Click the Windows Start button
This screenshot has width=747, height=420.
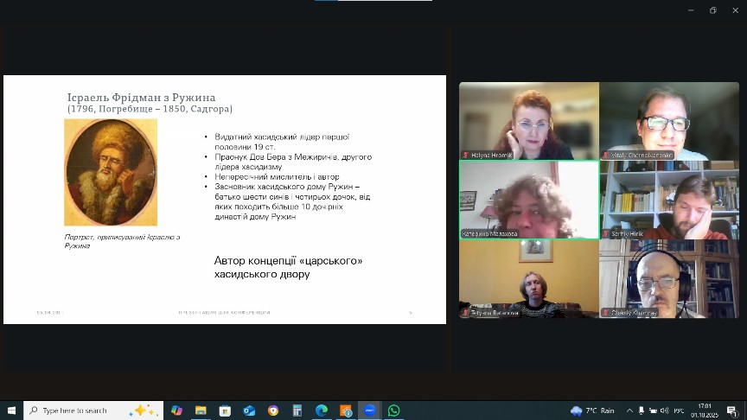click(11, 410)
